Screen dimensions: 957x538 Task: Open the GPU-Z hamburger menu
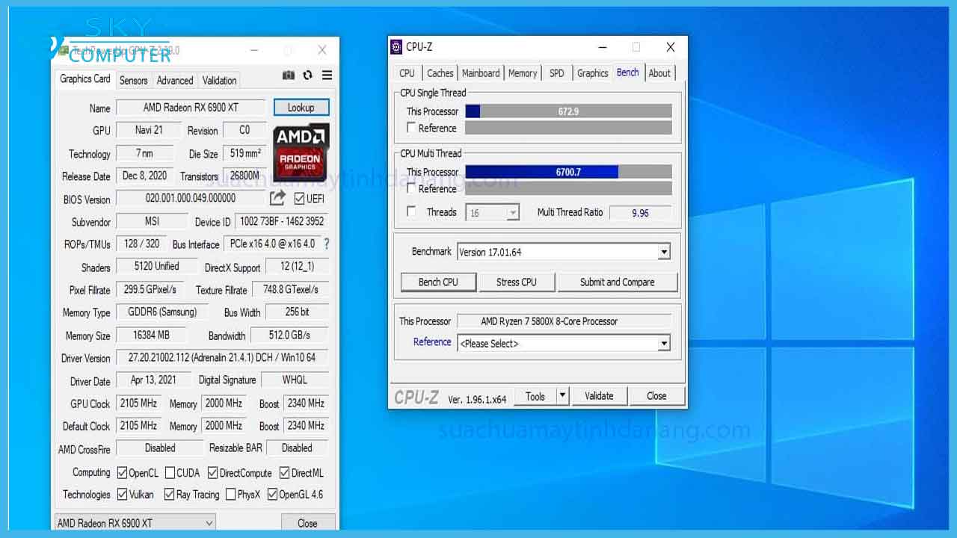click(x=327, y=75)
